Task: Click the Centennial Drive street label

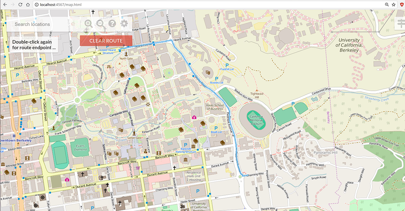Action: [321, 91]
